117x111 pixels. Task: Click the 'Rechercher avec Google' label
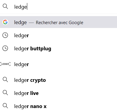tap(60, 23)
